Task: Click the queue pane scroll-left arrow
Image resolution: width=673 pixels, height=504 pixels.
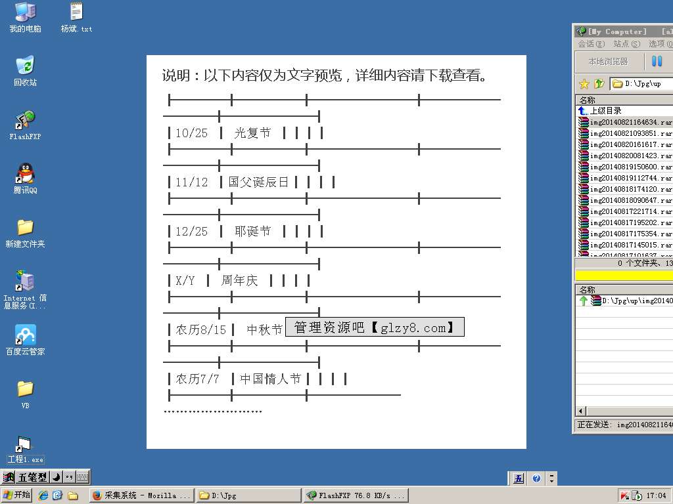Action: click(x=581, y=411)
